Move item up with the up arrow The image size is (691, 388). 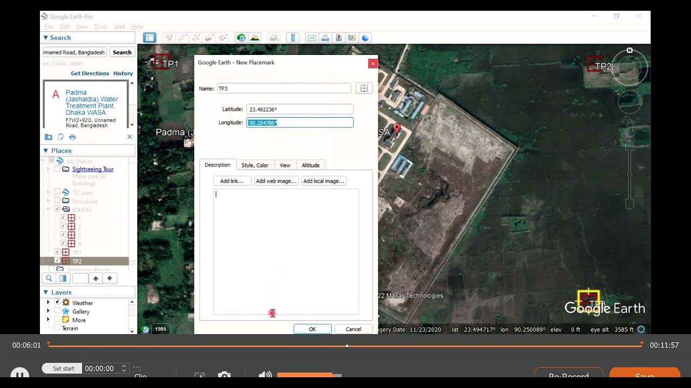click(x=96, y=279)
